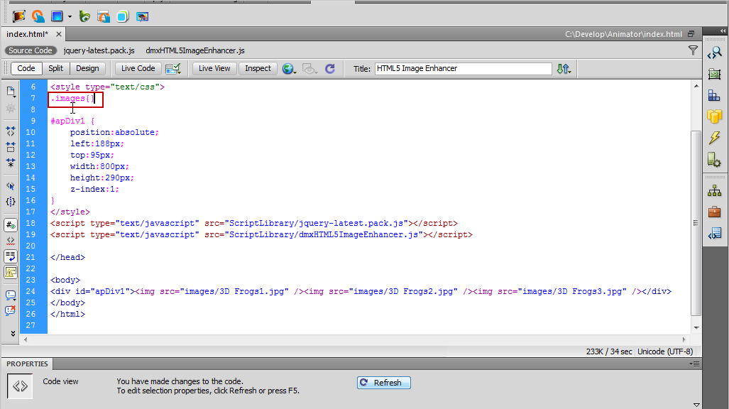Show more code toolbar tools

coord(13,333)
